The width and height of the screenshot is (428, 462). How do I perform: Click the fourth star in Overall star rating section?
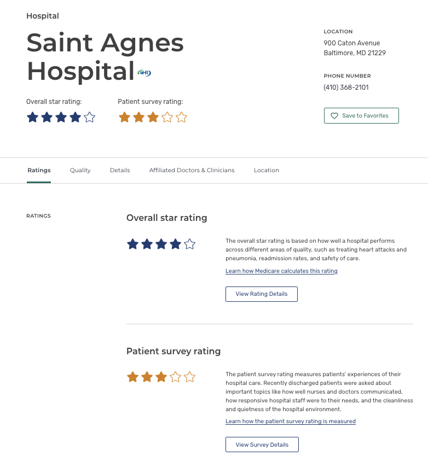(175, 244)
